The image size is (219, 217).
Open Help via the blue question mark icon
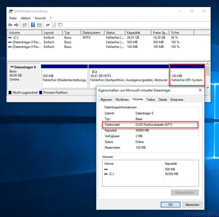click(x=33, y=25)
